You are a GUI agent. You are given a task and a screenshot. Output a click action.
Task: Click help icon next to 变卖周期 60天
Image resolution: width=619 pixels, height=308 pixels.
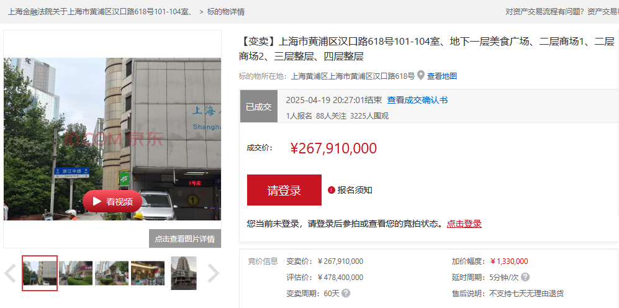pos(346,293)
